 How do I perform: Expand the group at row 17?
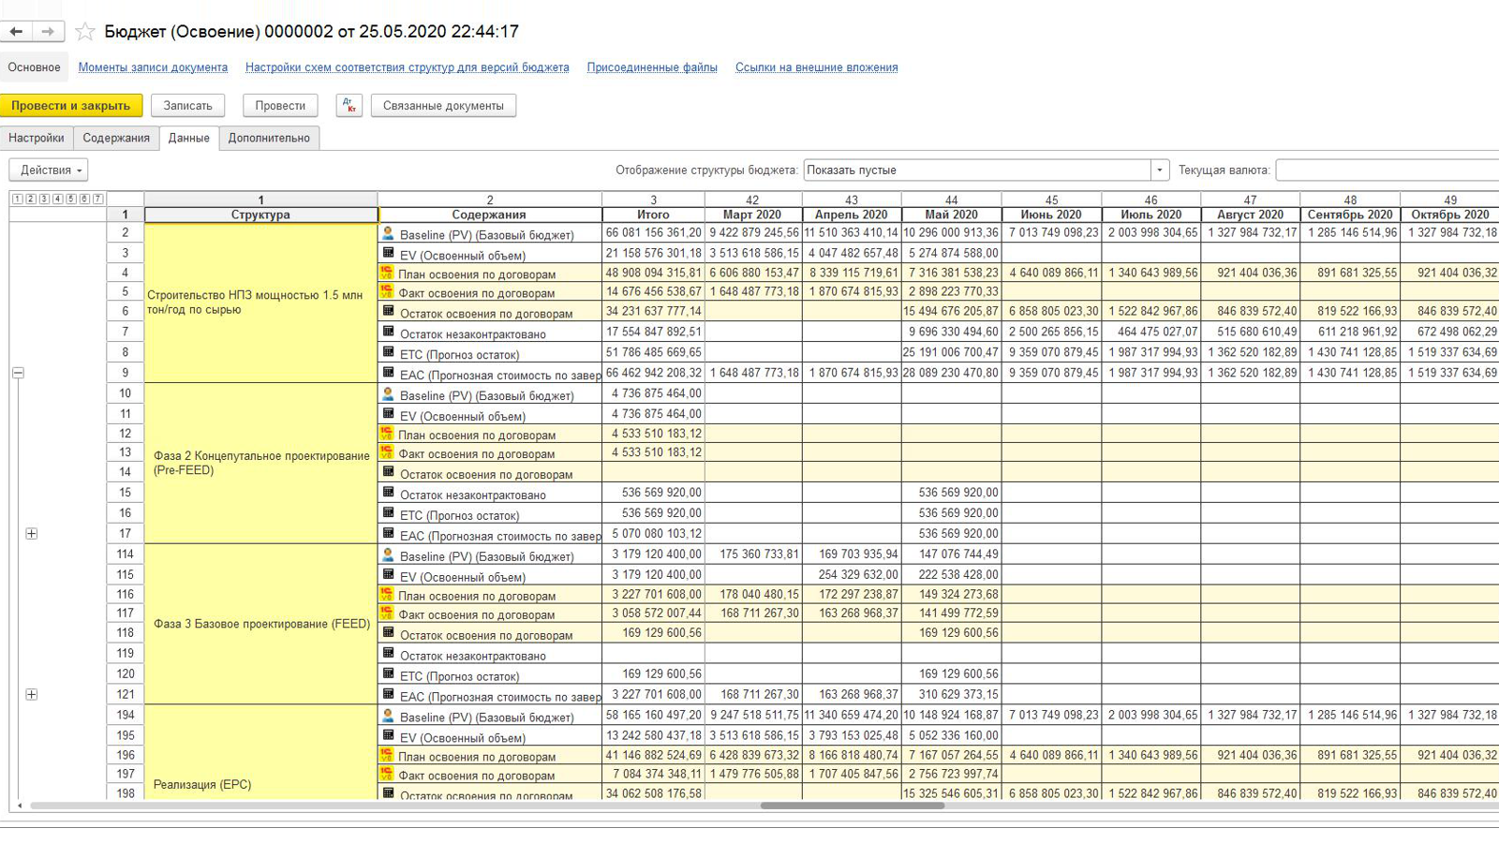(31, 534)
